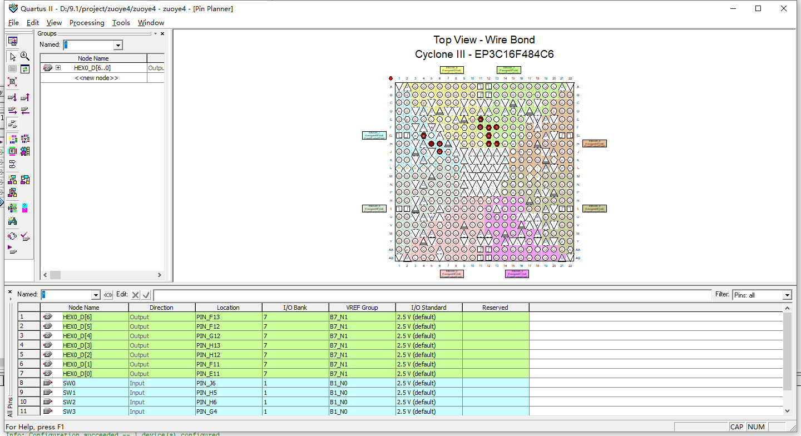This screenshot has height=436, width=801.
Task: Open the Filter 'Pins: all' dropdown
Action: [787, 295]
